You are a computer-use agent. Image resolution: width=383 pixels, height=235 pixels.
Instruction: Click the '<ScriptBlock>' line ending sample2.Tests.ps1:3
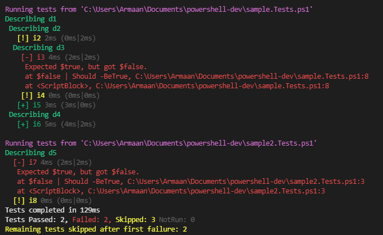pos(171,191)
